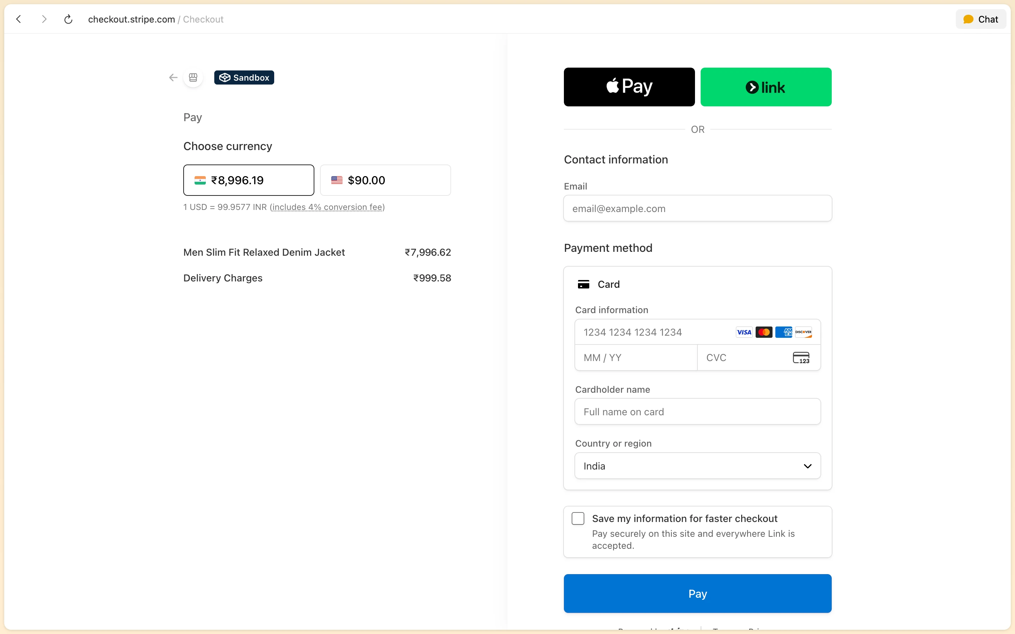Click the browser forward arrow

pos(44,19)
